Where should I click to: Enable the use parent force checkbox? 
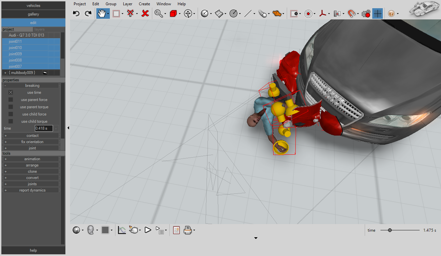pos(11,100)
